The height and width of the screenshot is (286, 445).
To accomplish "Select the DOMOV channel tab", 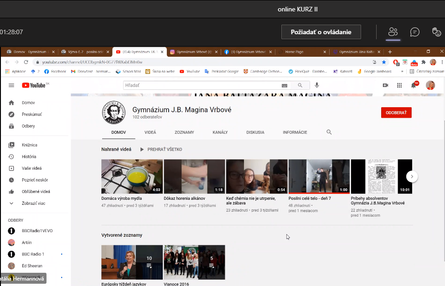I will click(119, 132).
